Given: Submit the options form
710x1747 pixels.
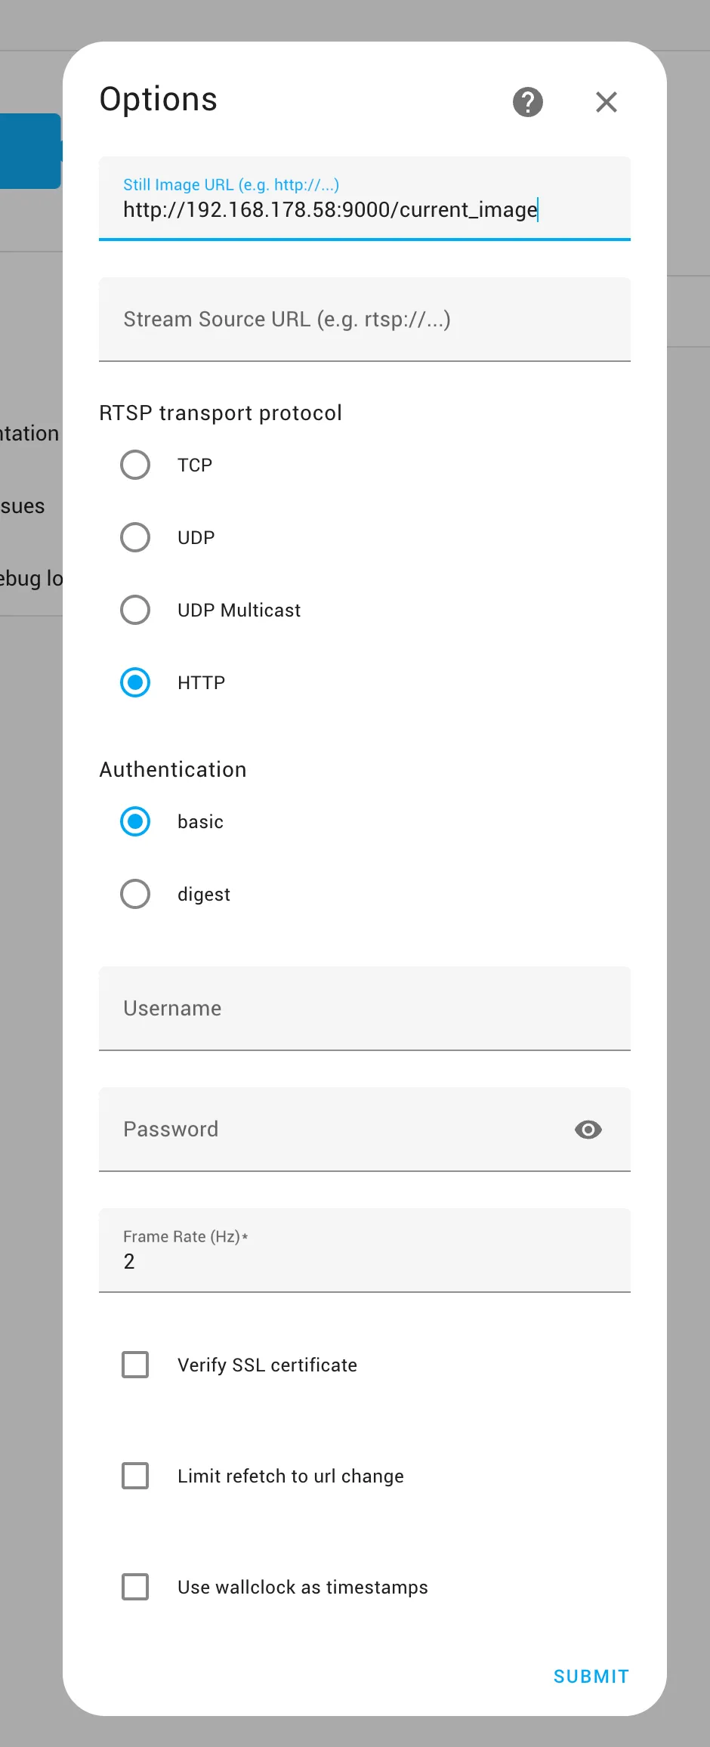Looking at the screenshot, I should tap(591, 1677).
